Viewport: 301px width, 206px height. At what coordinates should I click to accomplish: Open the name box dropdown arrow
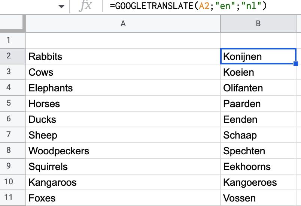point(62,6)
